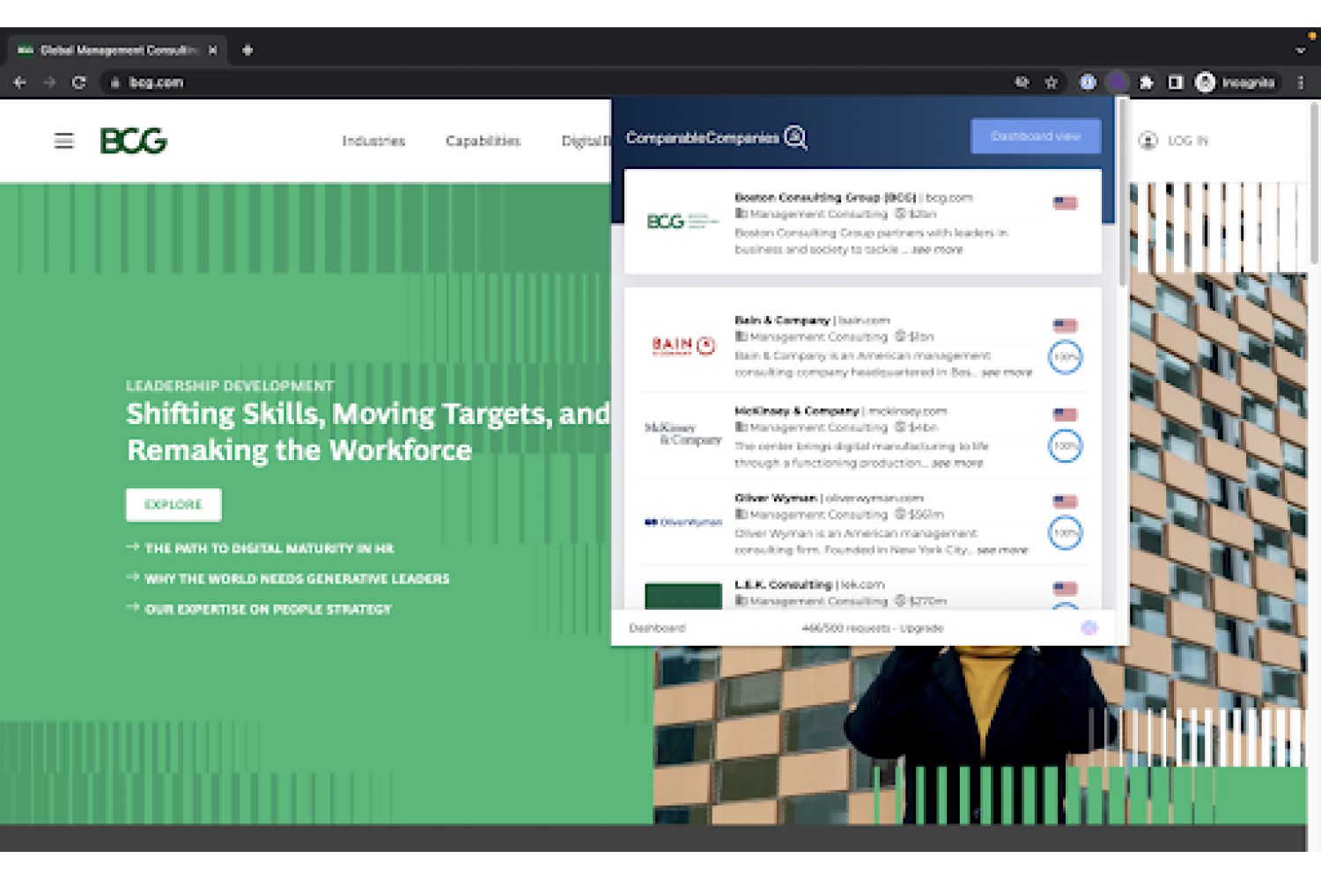Click the BCG logo in header
The image size is (1321, 880).
[133, 141]
